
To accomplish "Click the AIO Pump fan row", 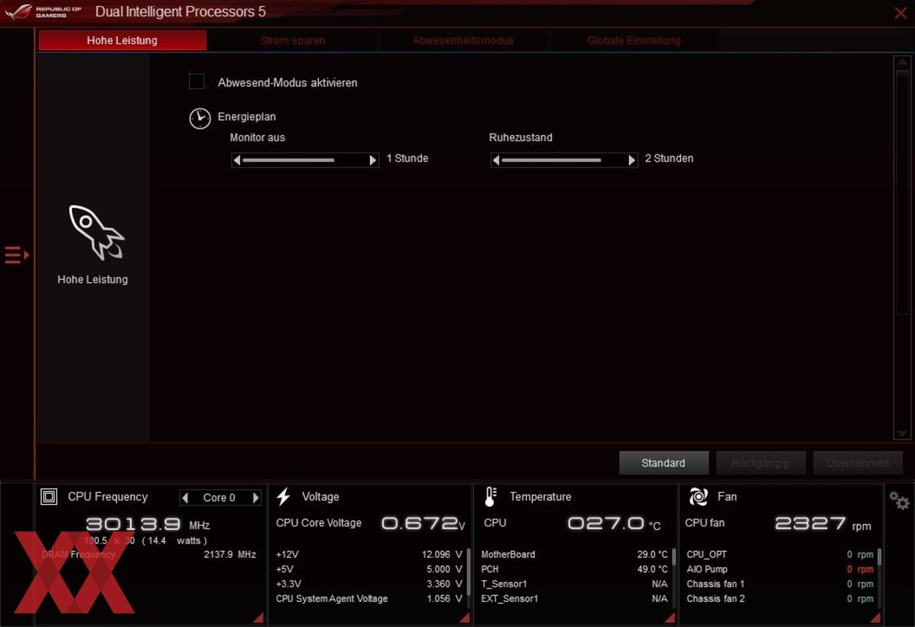I will click(780, 569).
